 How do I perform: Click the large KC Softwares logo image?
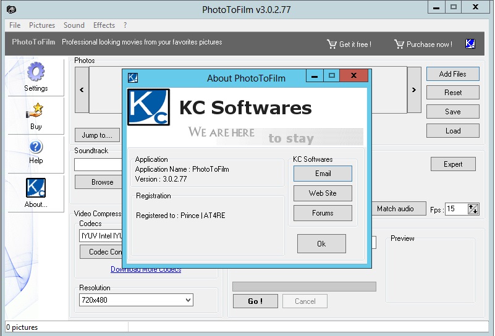point(148,107)
